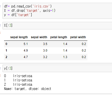Click the 3.0 sepal width value

pos(45,51)
